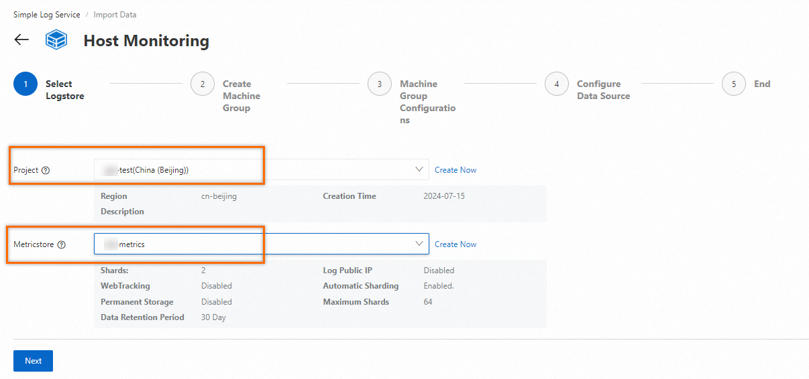Click the Creation Time label
This screenshot has height=379, width=809.
tap(349, 196)
